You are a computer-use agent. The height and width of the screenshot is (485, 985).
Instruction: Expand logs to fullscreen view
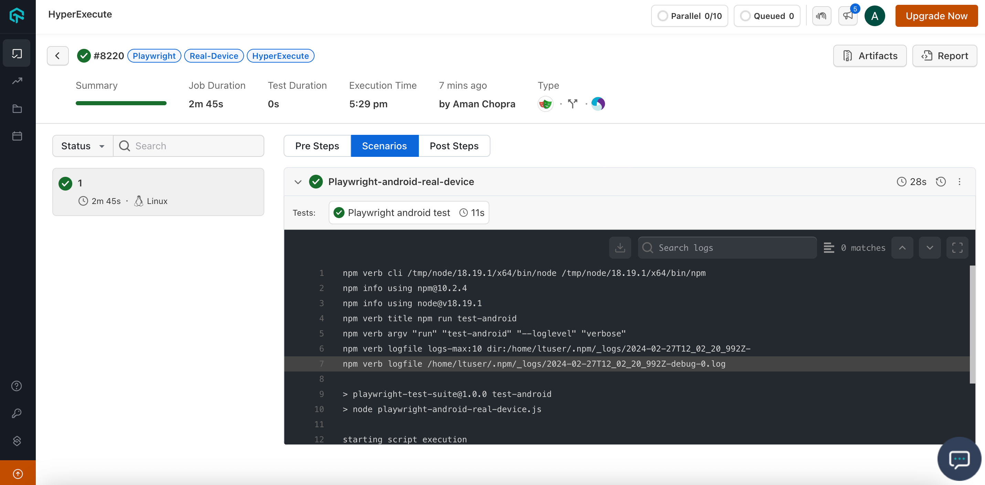point(957,247)
